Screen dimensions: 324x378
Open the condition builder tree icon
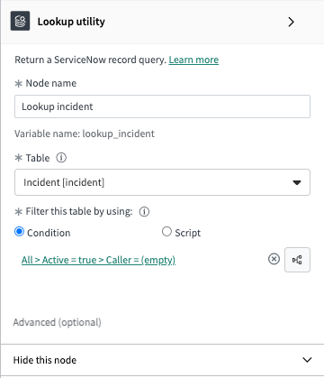297,260
